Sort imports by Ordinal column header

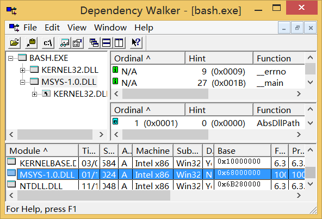[148, 59]
